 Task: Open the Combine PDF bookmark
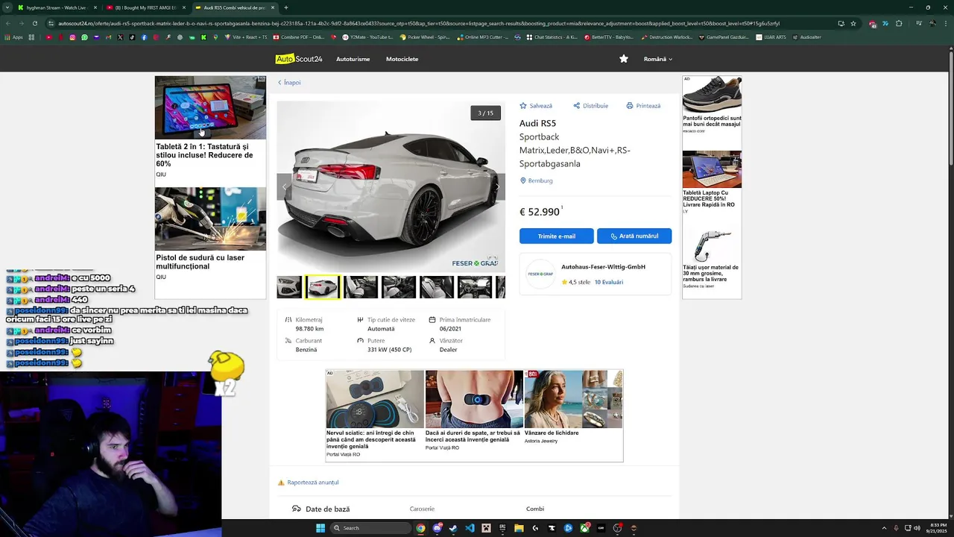coord(299,37)
